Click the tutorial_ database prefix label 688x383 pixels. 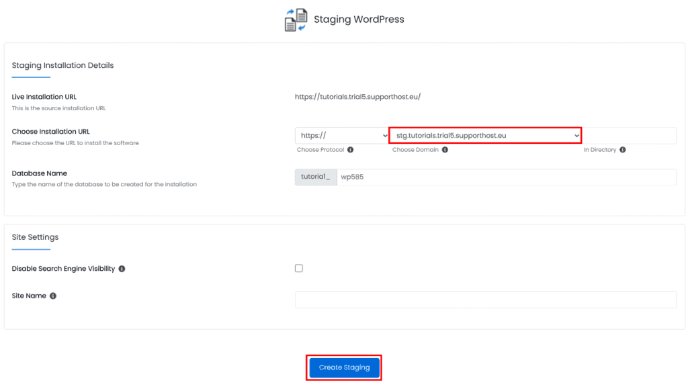point(316,177)
